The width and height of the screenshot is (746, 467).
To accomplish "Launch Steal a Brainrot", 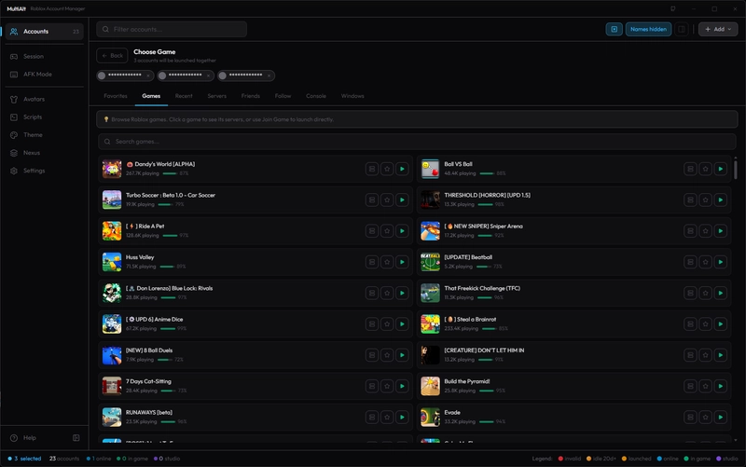I will pyautogui.click(x=720, y=323).
